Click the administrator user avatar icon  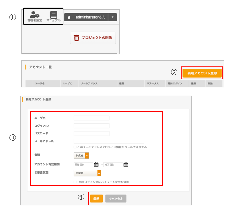[x=69, y=17]
